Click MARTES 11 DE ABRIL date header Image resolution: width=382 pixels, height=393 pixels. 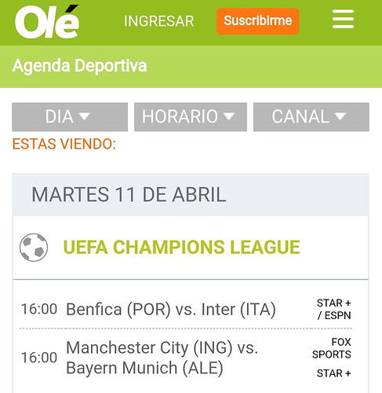click(x=129, y=195)
